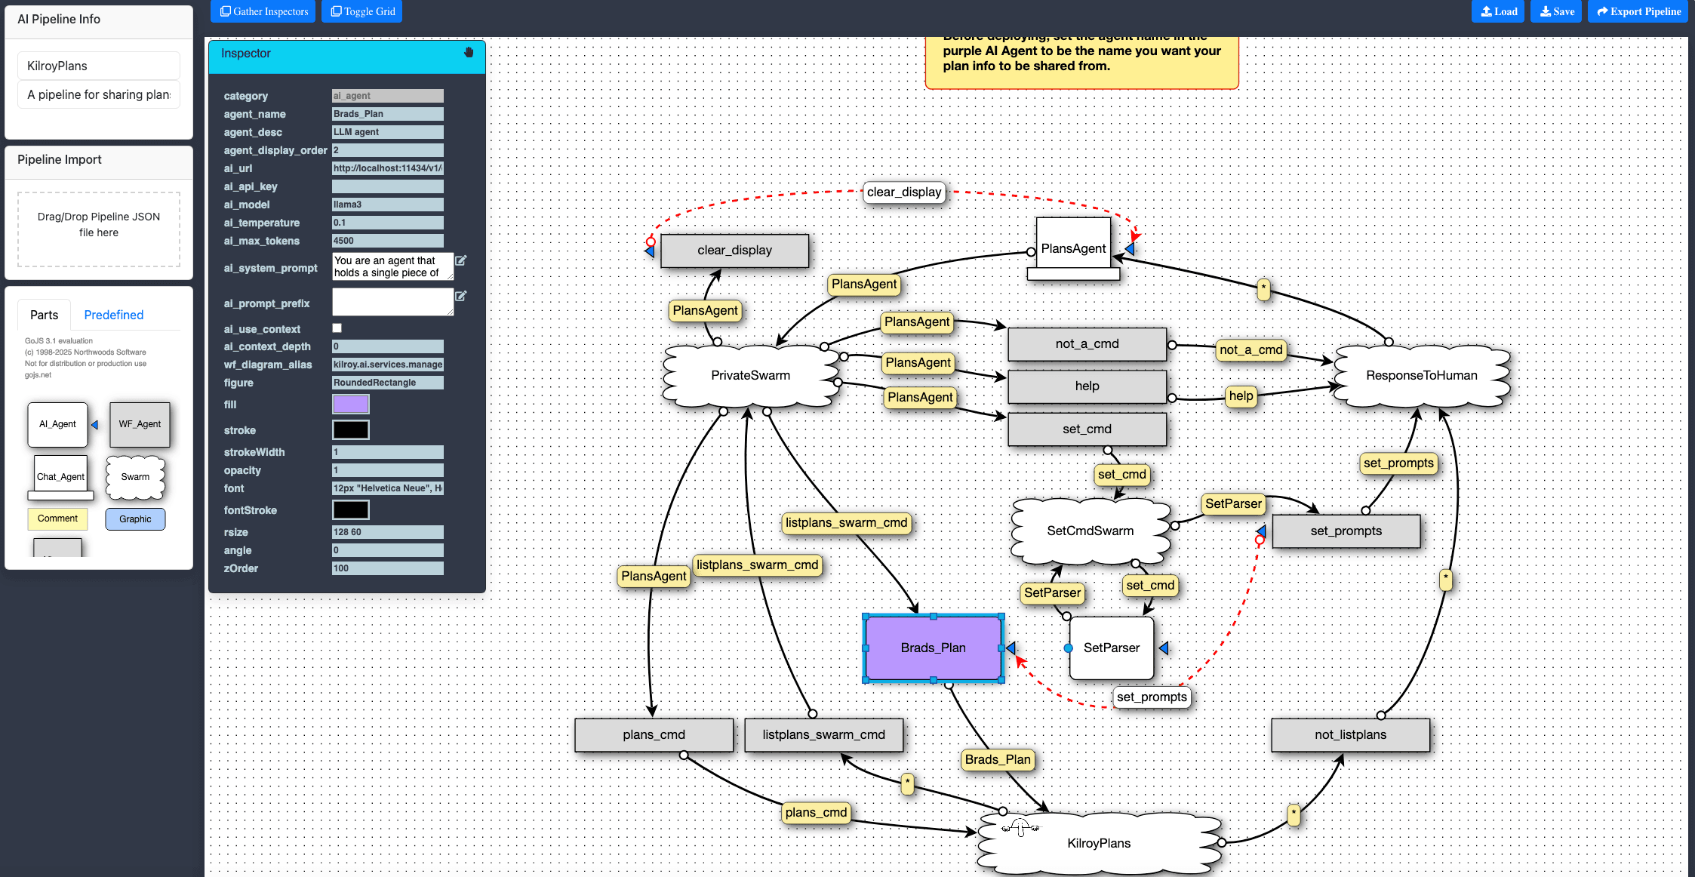Viewport: 1695px width, 877px height.
Task: Select the purple Brads_Plan node
Action: [933, 648]
